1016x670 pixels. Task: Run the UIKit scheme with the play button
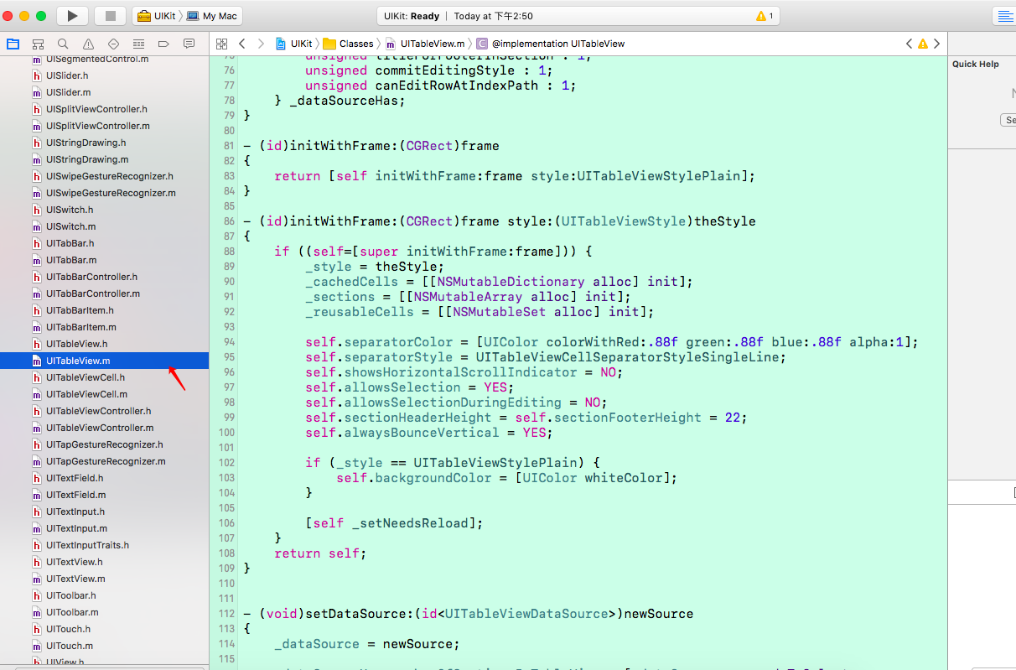pyautogui.click(x=72, y=16)
